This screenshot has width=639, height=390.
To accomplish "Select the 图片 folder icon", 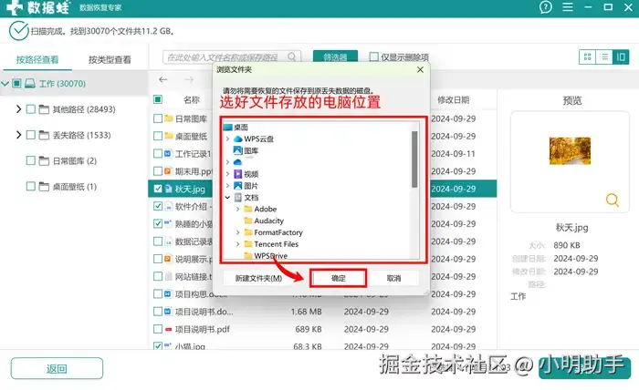I will click(238, 186).
